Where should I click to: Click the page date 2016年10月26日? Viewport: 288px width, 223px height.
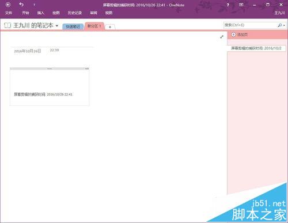pos(28,51)
